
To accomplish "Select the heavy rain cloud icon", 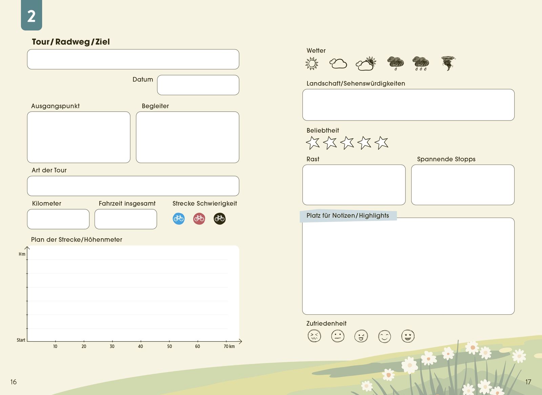I will pos(421,63).
